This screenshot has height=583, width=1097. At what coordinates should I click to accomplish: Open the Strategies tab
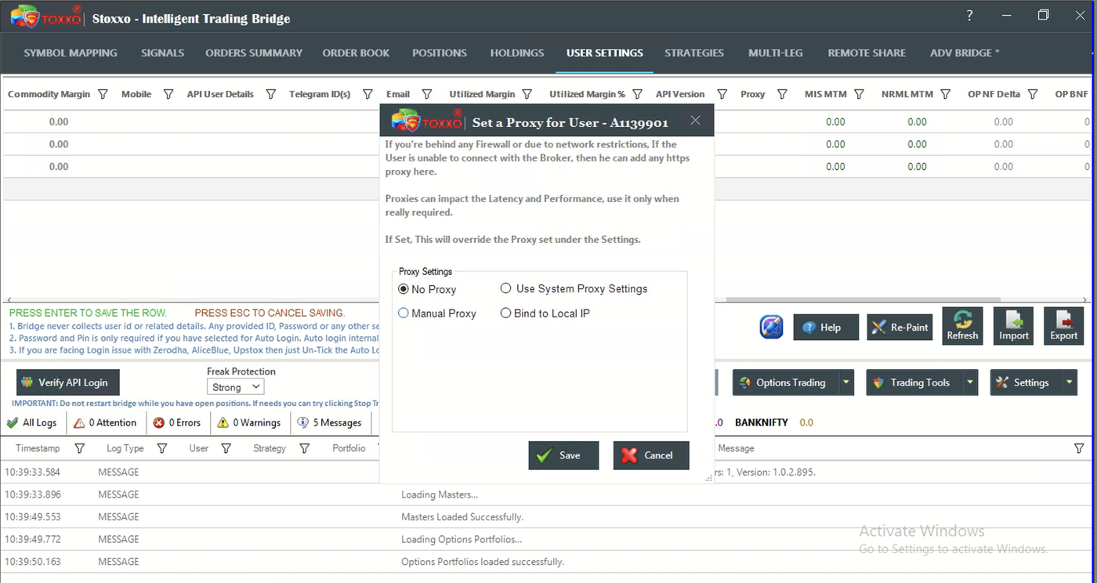(694, 53)
